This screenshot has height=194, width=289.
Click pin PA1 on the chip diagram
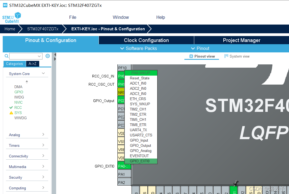(x=124, y=174)
